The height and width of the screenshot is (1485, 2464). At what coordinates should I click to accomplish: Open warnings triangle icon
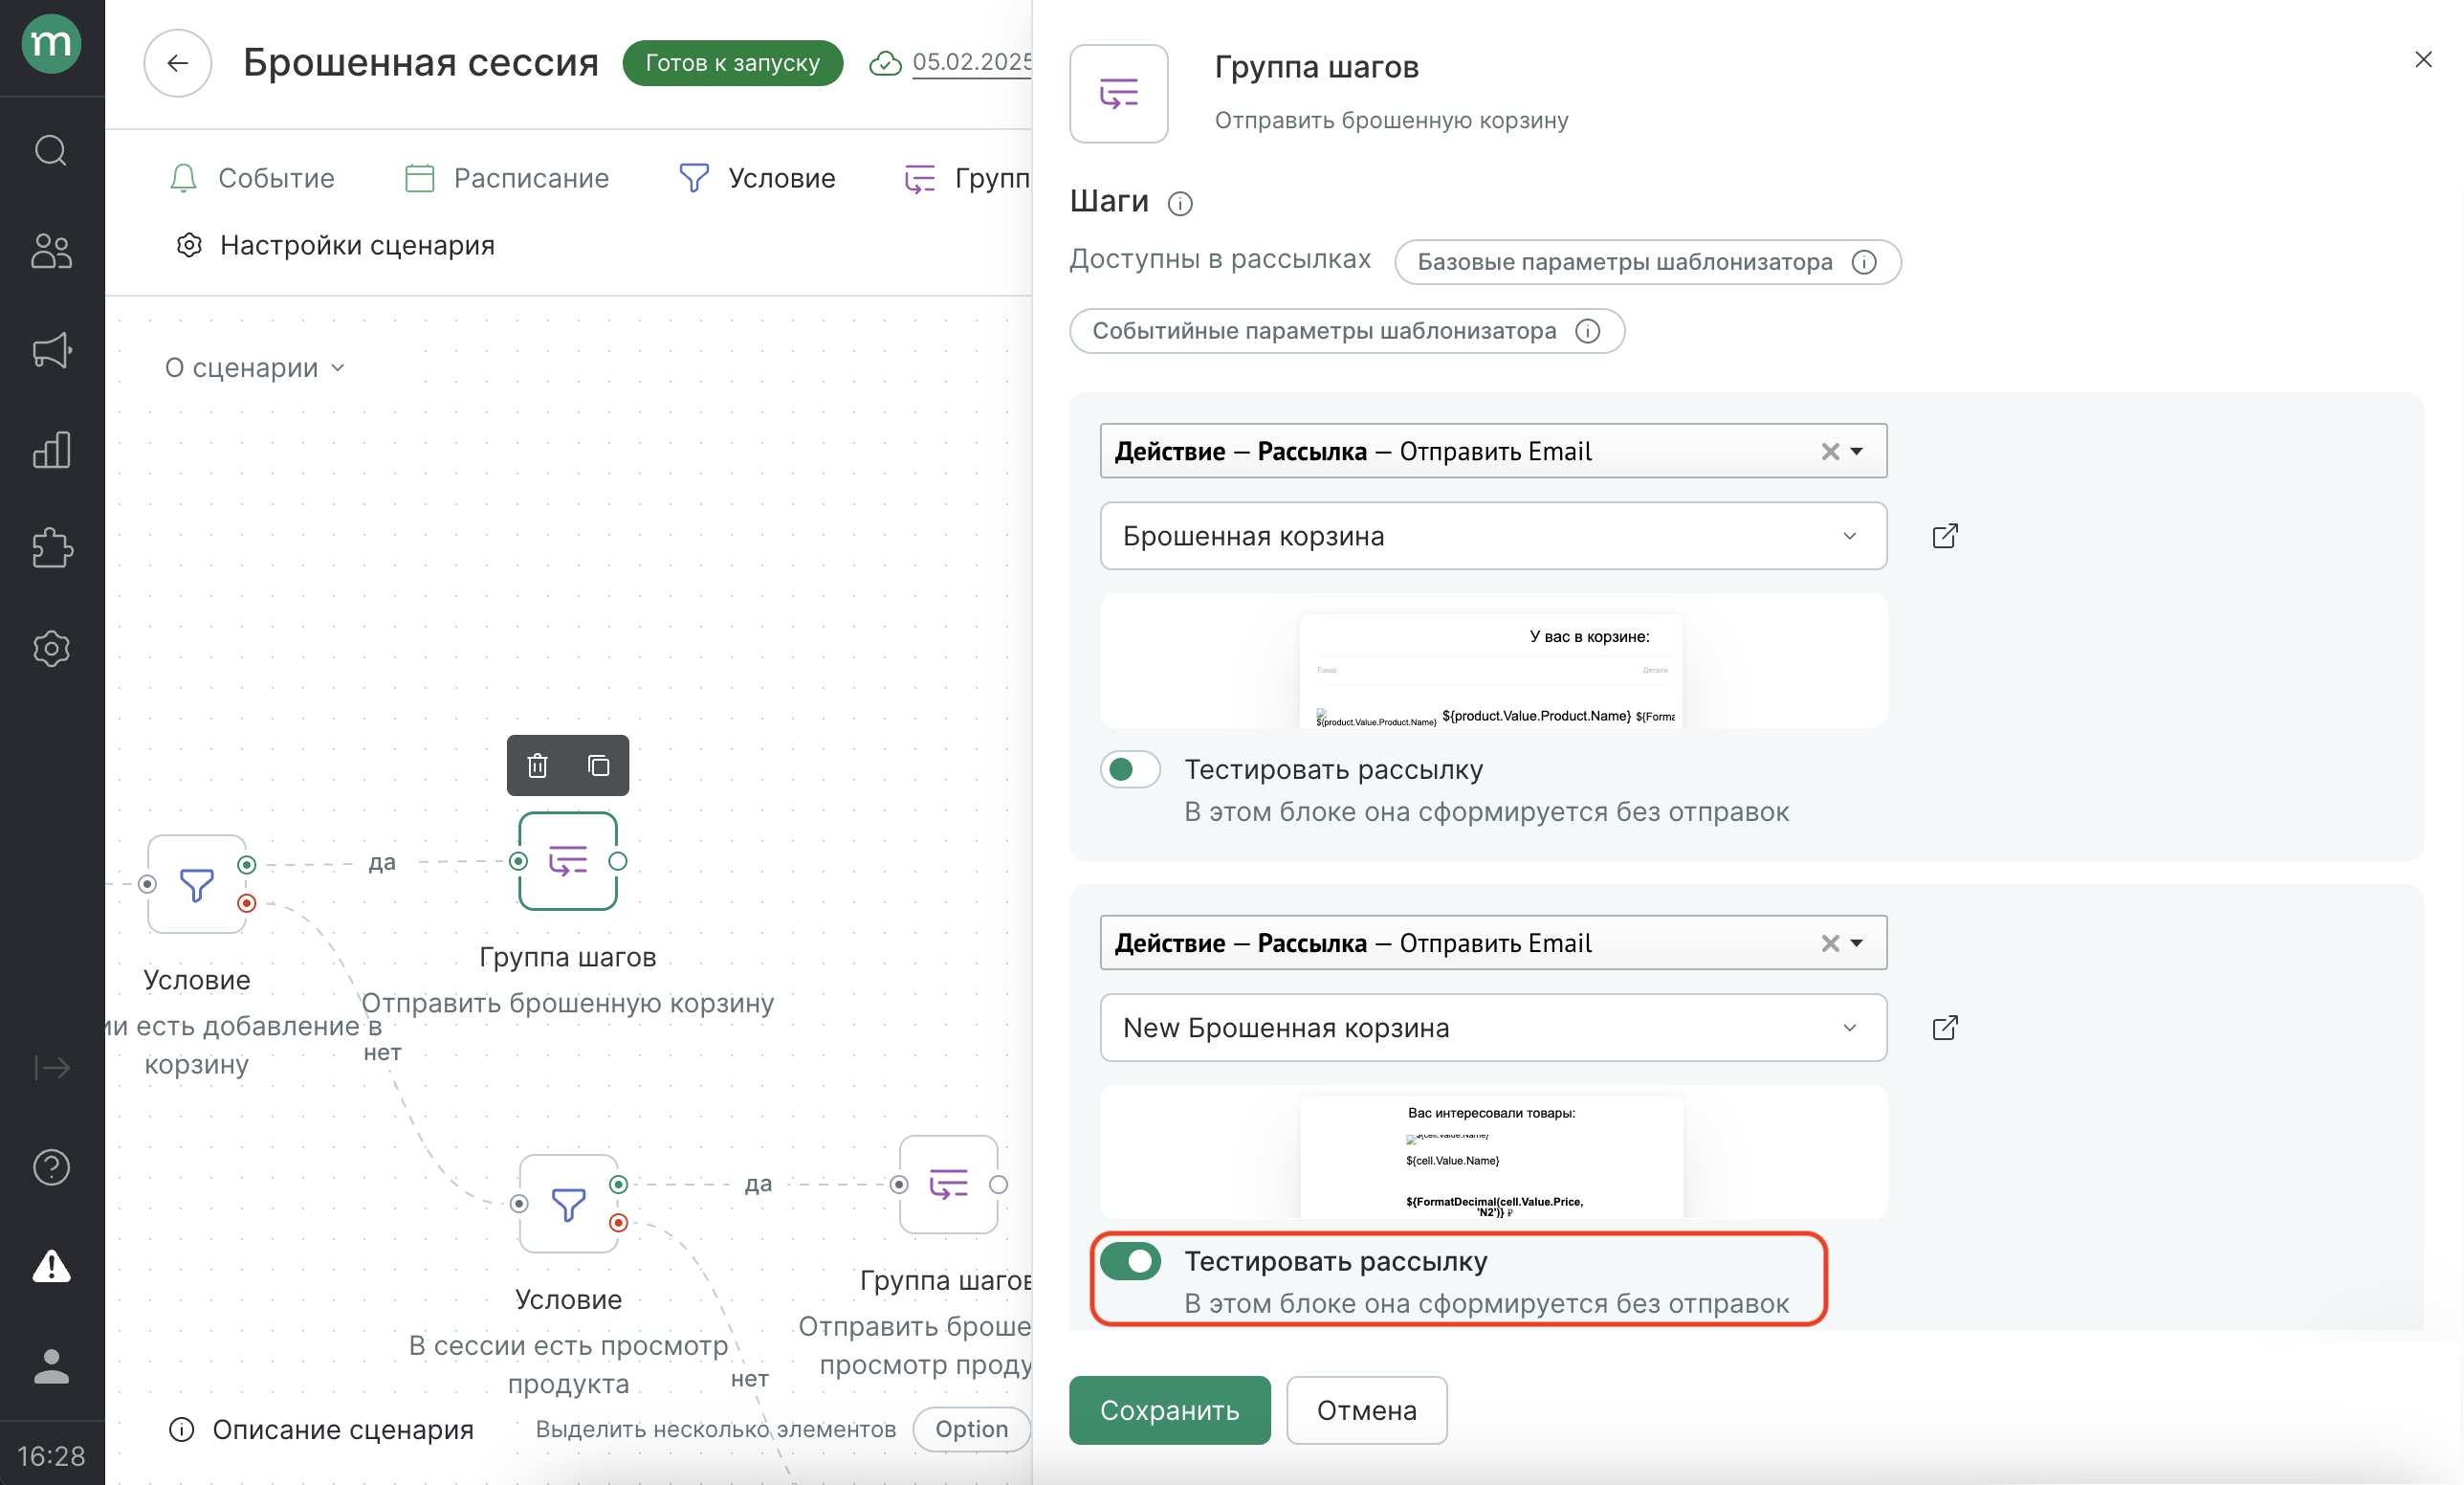(51, 1266)
